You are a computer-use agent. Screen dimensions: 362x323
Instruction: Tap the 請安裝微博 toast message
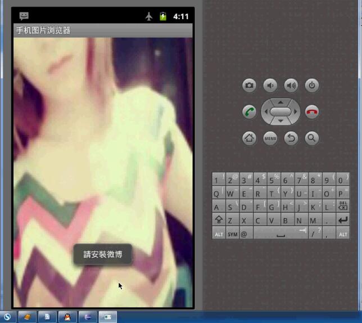[x=103, y=254]
